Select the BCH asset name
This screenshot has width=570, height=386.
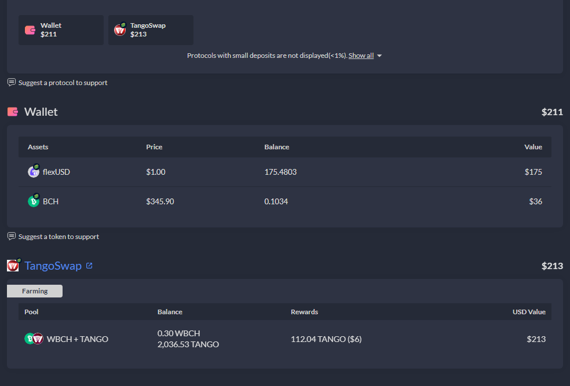click(50, 201)
